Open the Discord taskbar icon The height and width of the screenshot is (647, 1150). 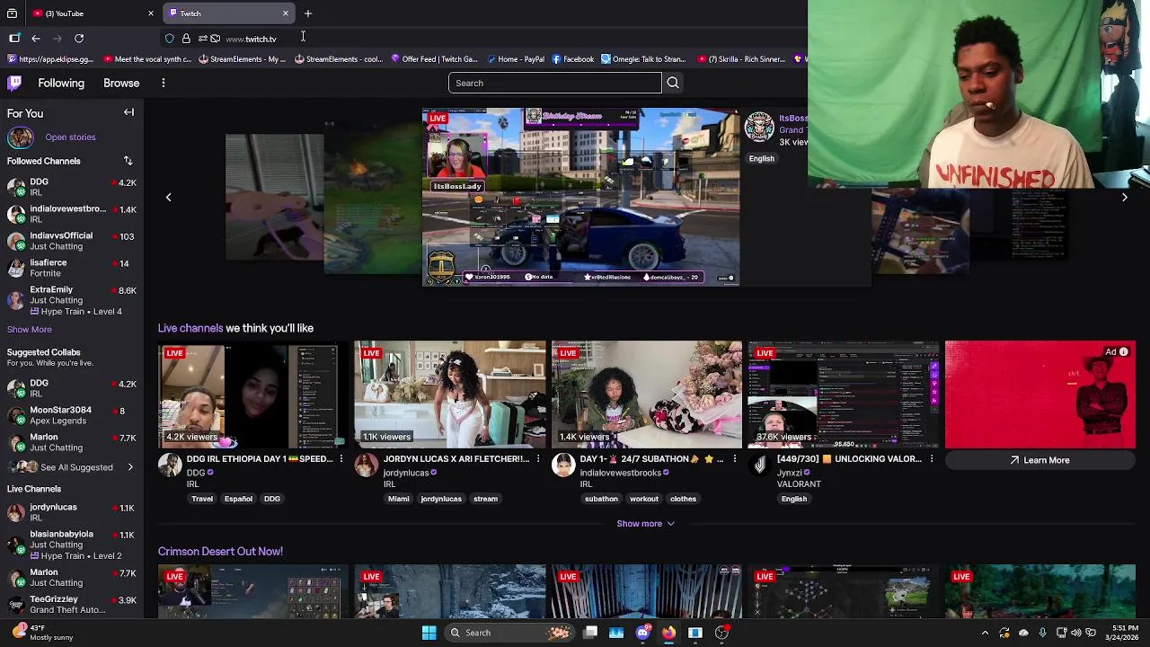pos(642,633)
